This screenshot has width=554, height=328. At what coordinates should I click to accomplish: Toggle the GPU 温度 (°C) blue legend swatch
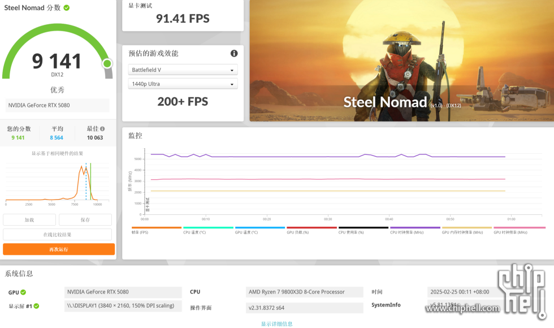click(260, 227)
